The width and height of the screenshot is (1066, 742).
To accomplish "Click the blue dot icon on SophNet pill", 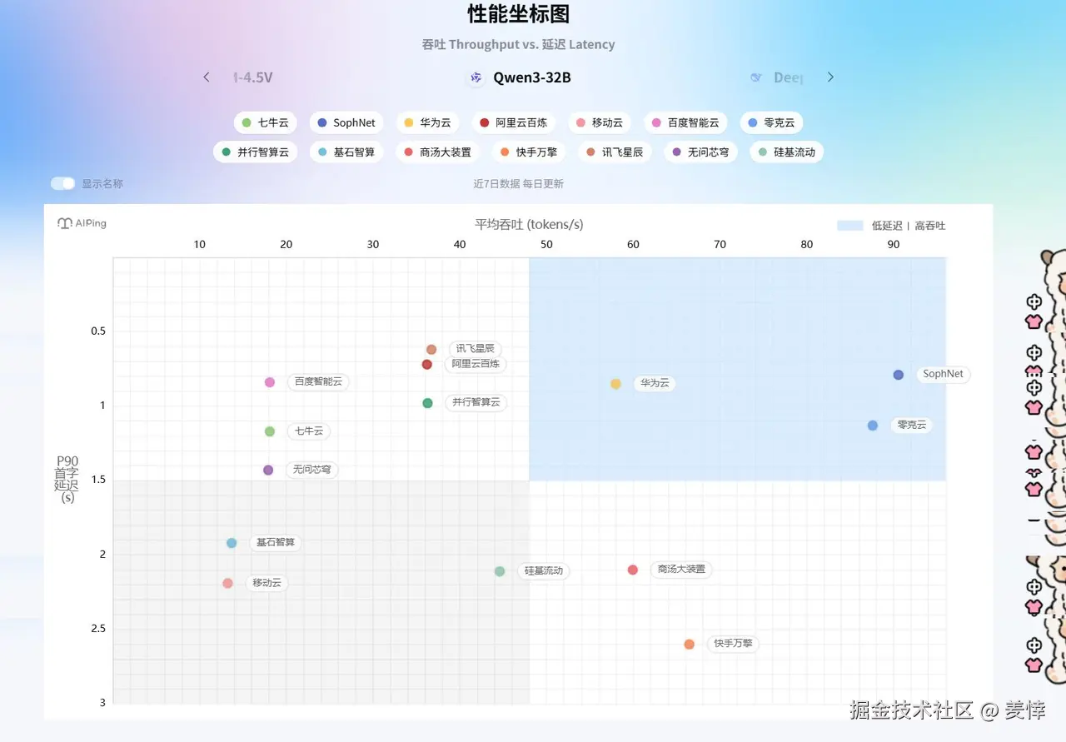I will coord(322,122).
